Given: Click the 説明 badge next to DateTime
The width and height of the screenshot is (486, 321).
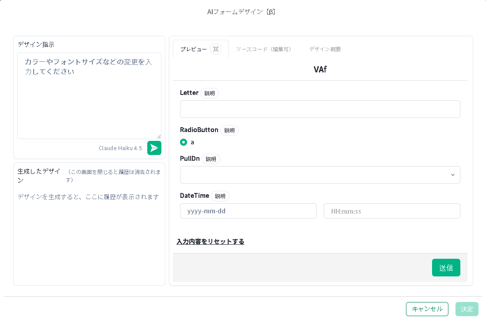Looking at the screenshot, I should tap(220, 196).
